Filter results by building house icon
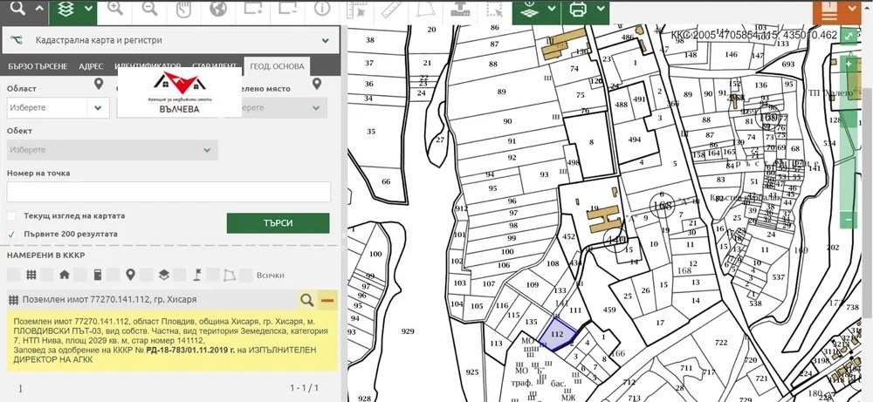873x402 pixels. [64, 275]
